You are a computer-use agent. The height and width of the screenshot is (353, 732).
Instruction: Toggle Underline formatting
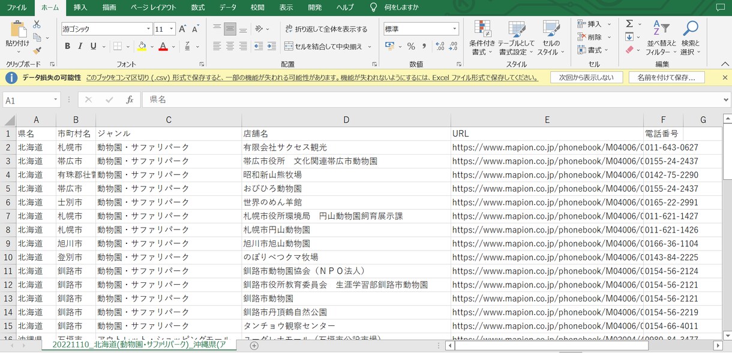(94, 46)
